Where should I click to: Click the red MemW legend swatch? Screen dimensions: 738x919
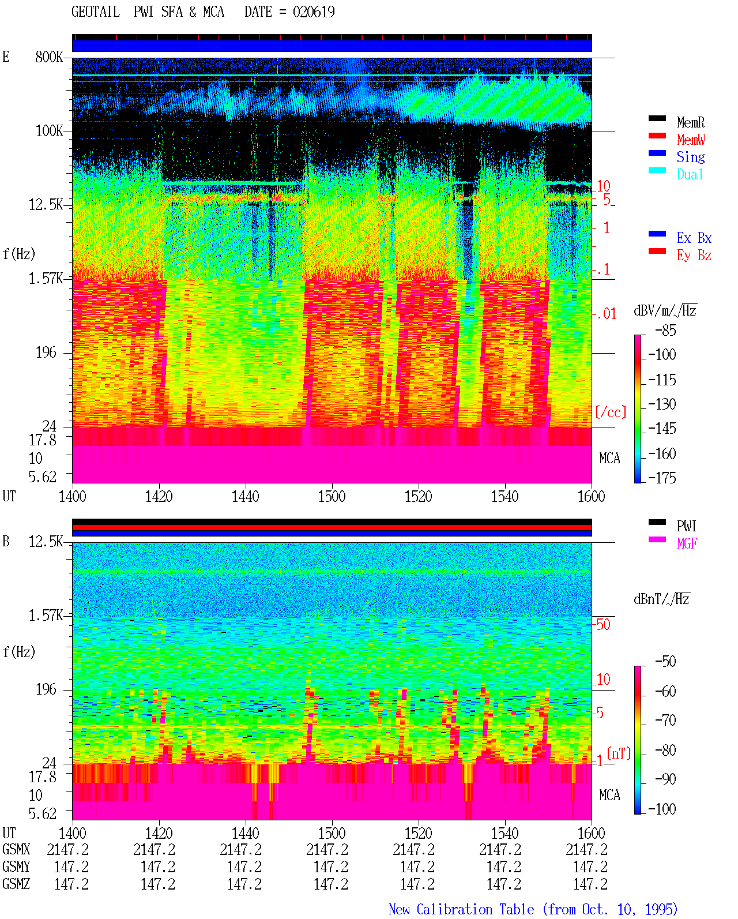pyautogui.click(x=657, y=136)
